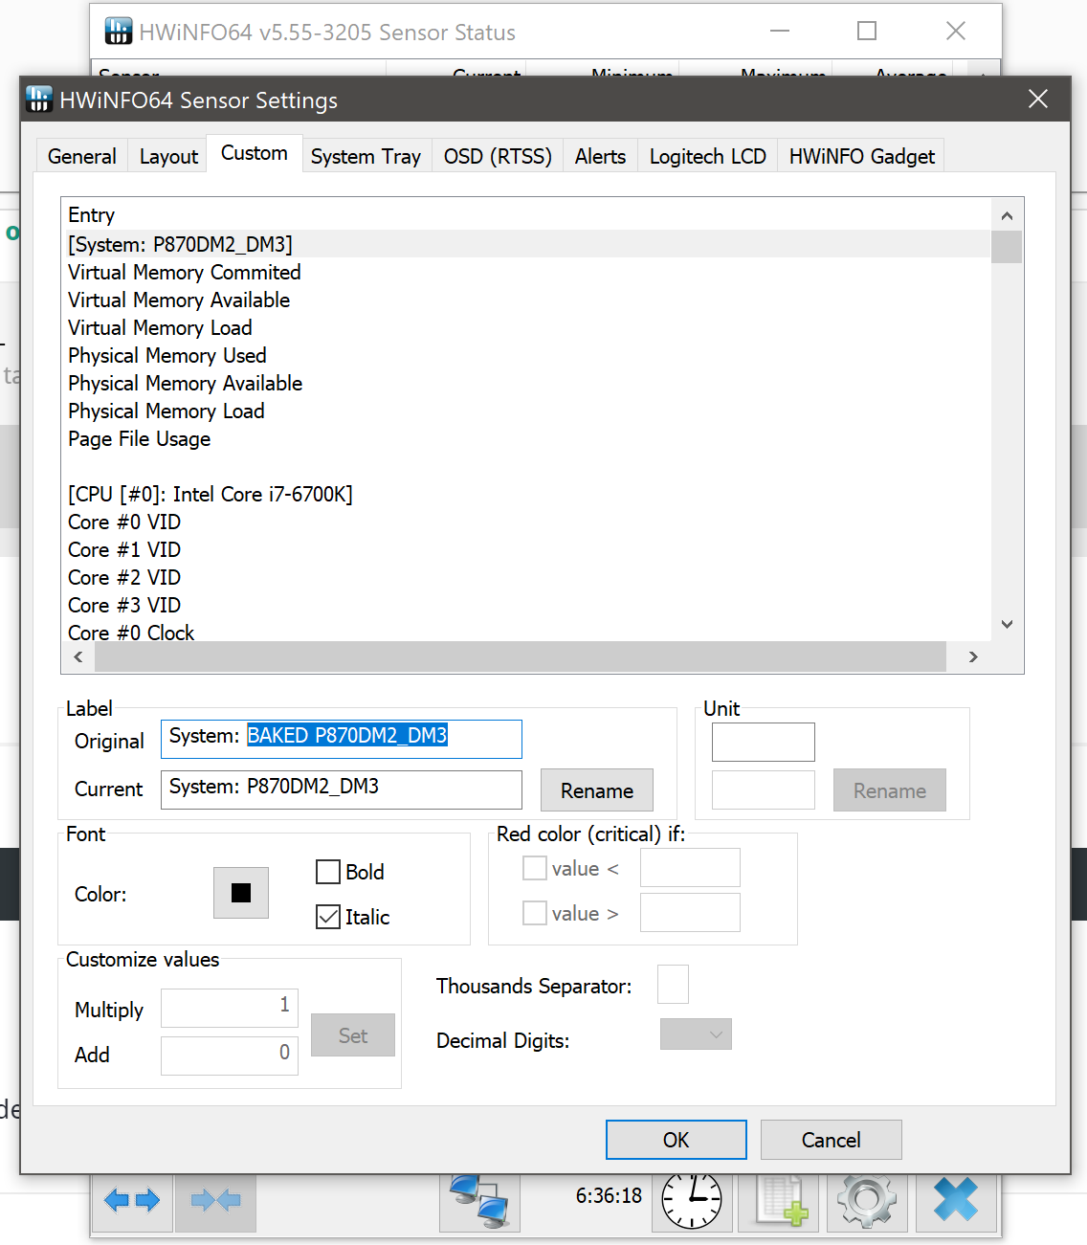Screen dimensions: 1087x1245
Task: Click the inward arrows collapse icon in toolbar
Action: coord(216,1201)
